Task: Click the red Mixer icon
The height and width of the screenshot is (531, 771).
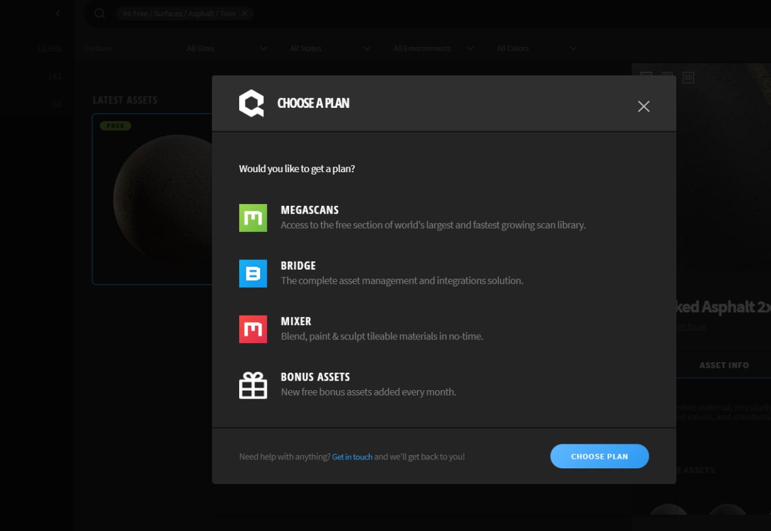Action: coord(253,329)
